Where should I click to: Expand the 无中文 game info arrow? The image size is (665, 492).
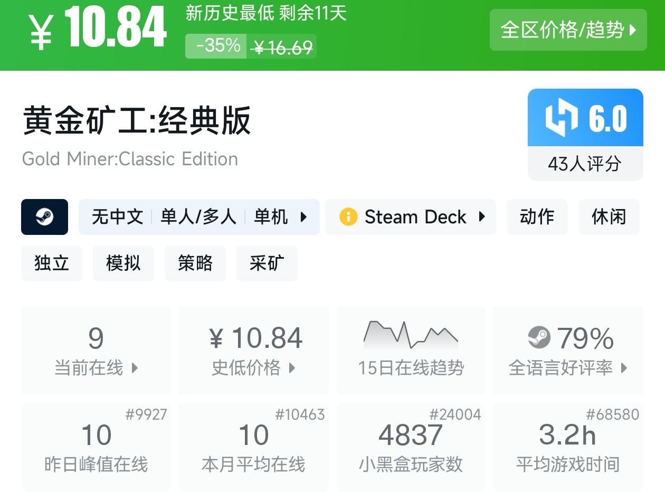[303, 217]
